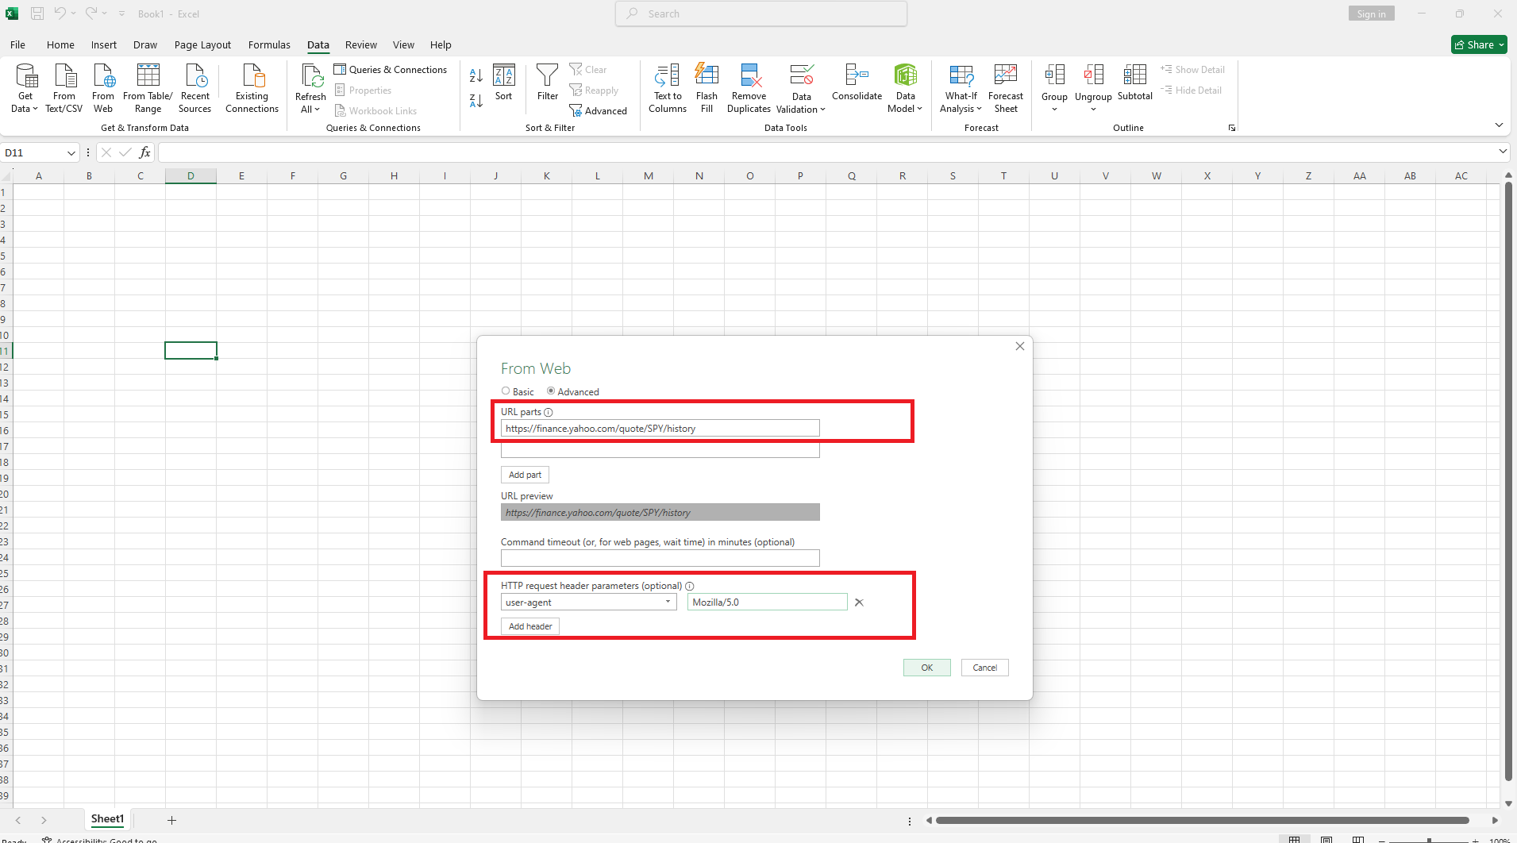Add a new sheet

[x=171, y=820]
